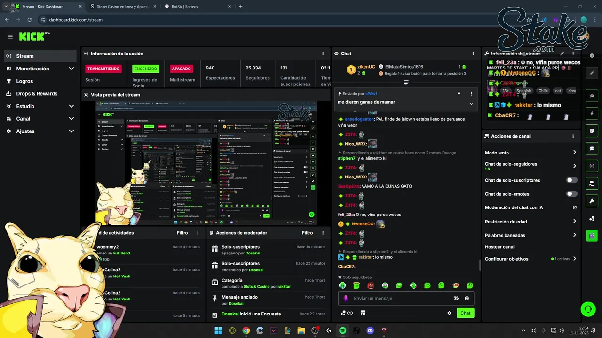Edit stream info with the pencil icon
The height and width of the screenshot is (338, 602).
[x=562, y=54]
